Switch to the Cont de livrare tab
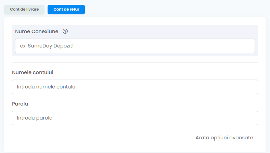270x153 pixels. pos(24,10)
